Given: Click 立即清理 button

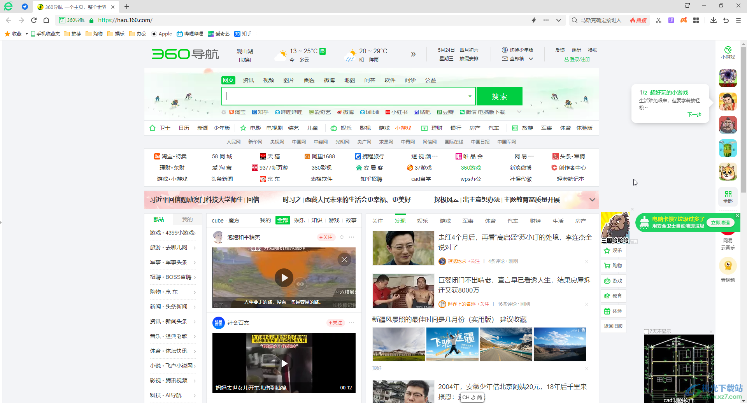Looking at the screenshot, I should (720, 223).
